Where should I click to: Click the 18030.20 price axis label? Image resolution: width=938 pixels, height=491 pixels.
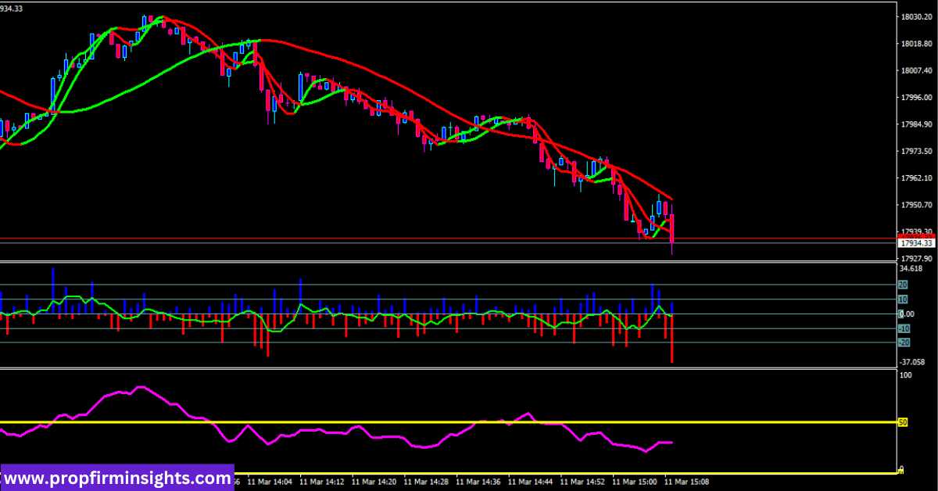pos(917,17)
